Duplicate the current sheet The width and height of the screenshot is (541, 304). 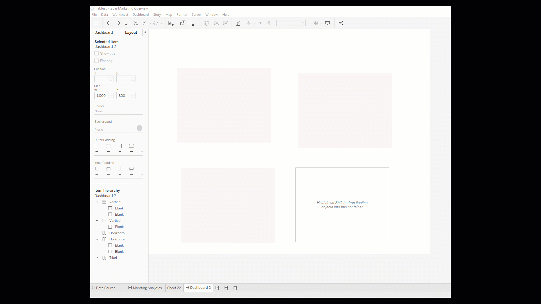pyautogui.click(x=183, y=23)
